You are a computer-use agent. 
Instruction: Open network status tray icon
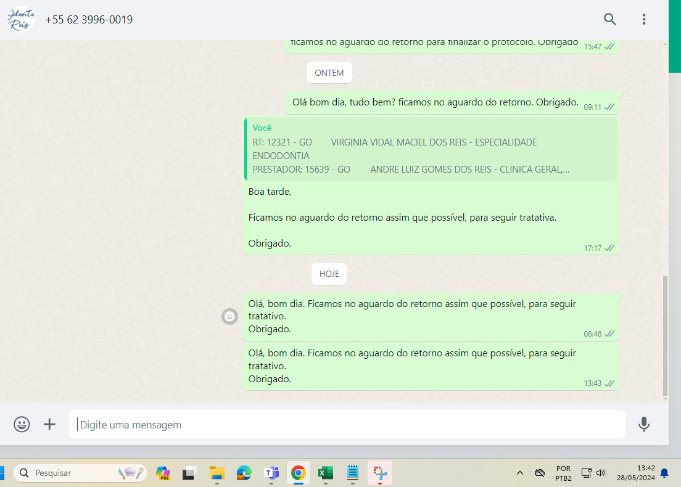(587, 473)
